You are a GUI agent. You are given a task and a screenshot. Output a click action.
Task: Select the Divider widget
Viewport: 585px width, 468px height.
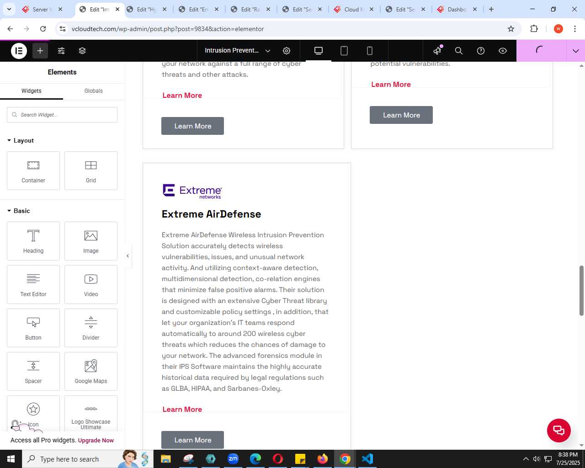pos(91,328)
